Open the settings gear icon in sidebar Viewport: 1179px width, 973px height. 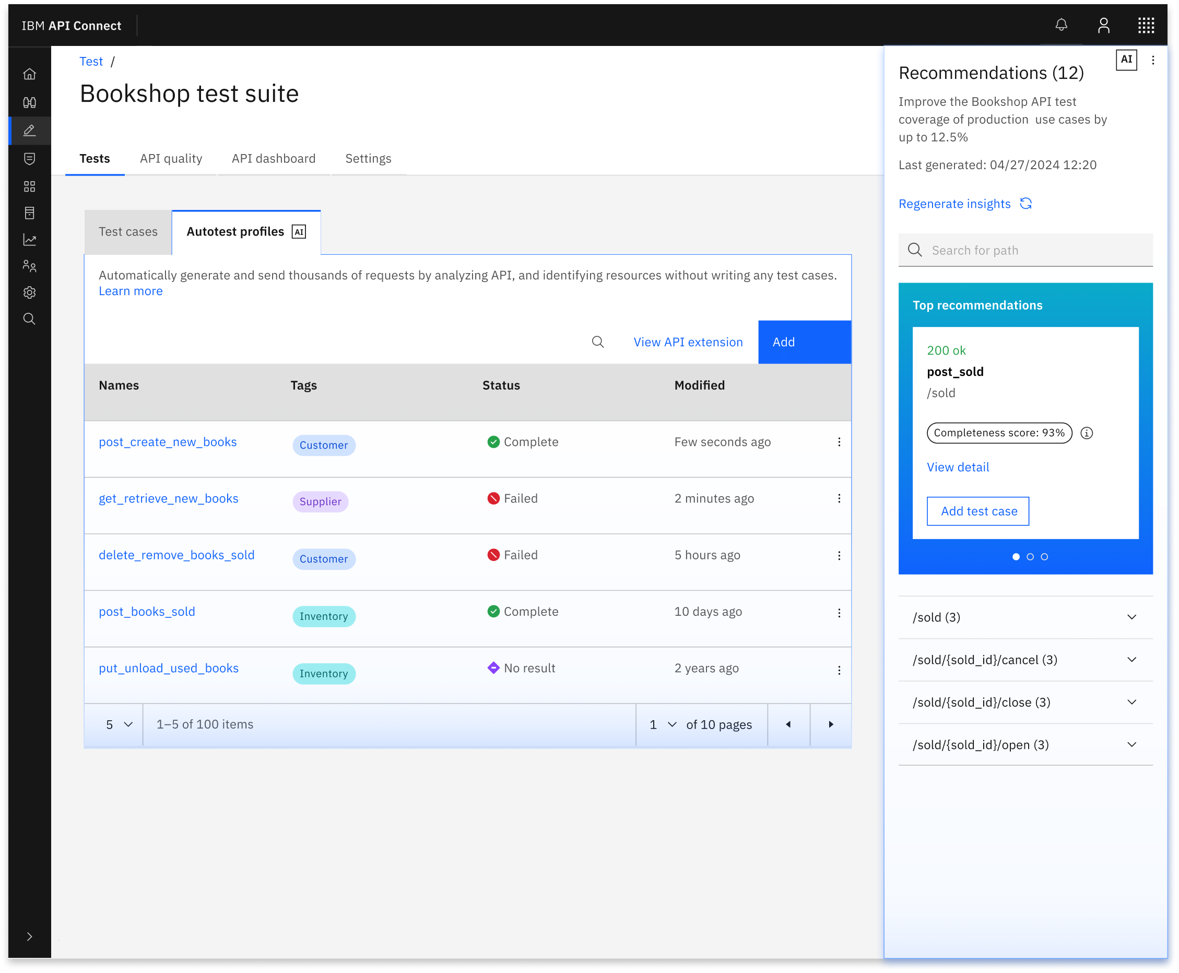point(30,292)
